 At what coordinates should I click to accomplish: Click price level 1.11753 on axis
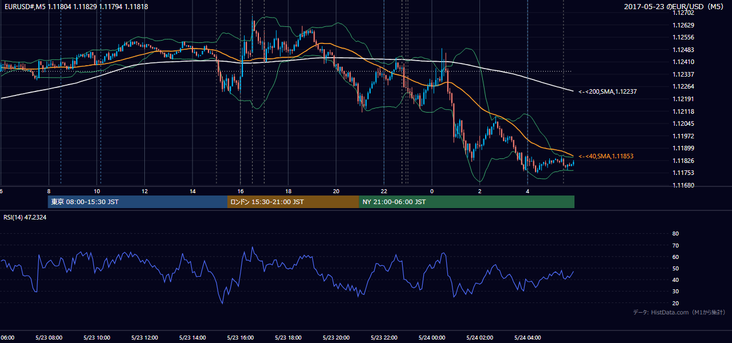click(683, 173)
